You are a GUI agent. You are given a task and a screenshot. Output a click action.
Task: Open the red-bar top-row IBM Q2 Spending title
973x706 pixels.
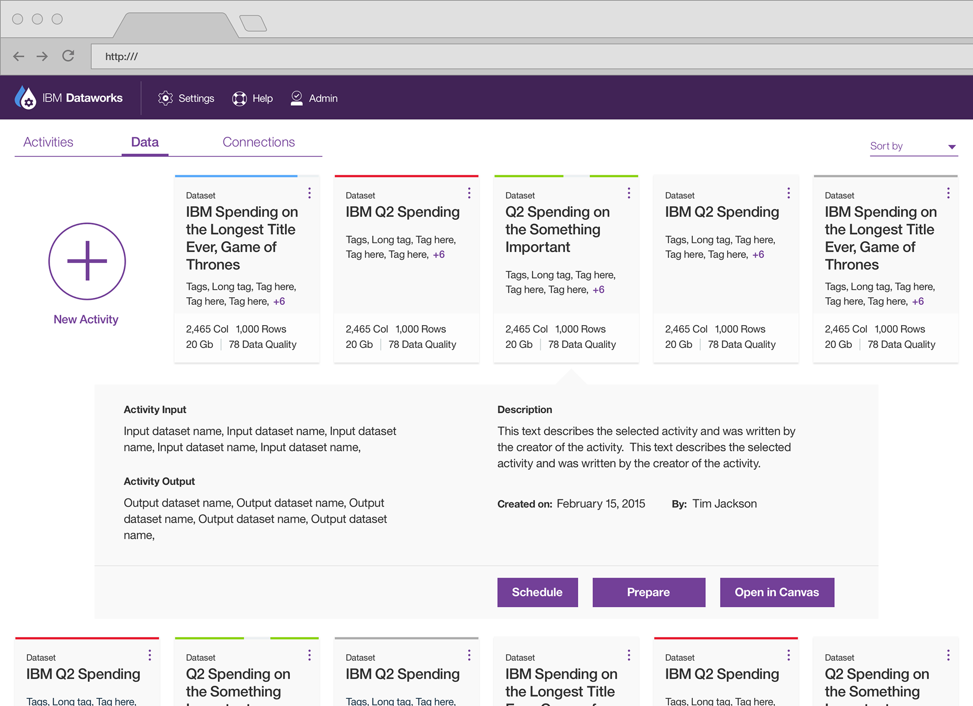402,212
